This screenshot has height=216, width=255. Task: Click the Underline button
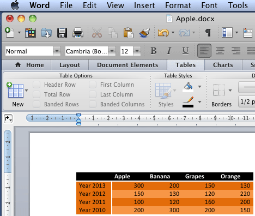point(185,51)
